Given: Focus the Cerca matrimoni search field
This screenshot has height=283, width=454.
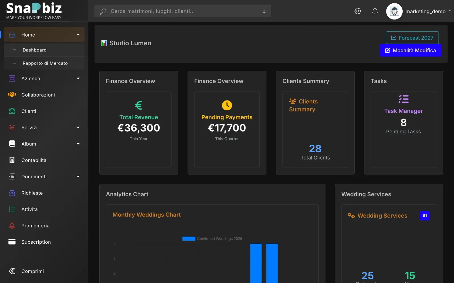Looking at the screenshot, I should pyautogui.click(x=183, y=11).
